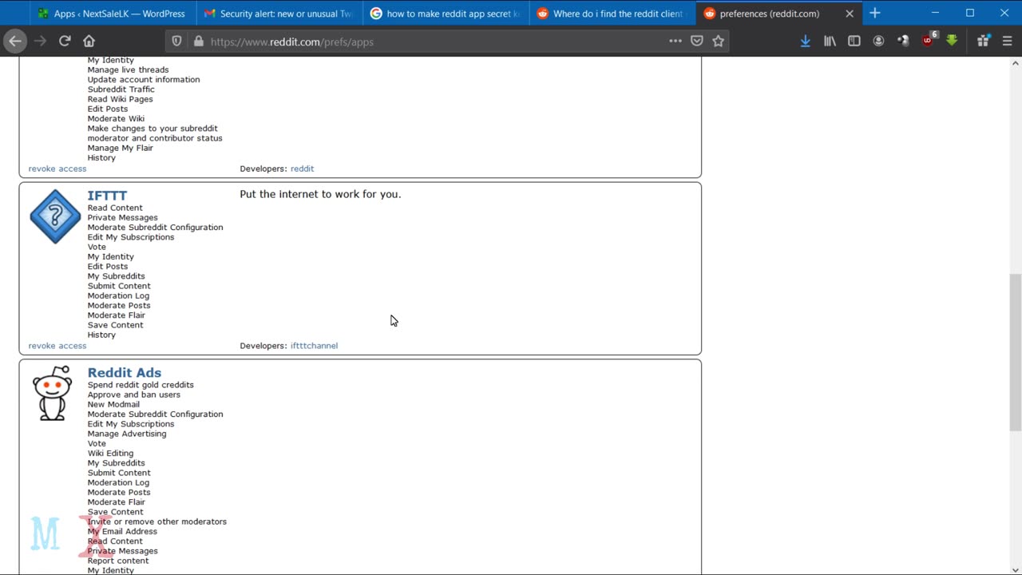
Task: Open the Firefox downloads panel
Action: click(x=805, y=41)
